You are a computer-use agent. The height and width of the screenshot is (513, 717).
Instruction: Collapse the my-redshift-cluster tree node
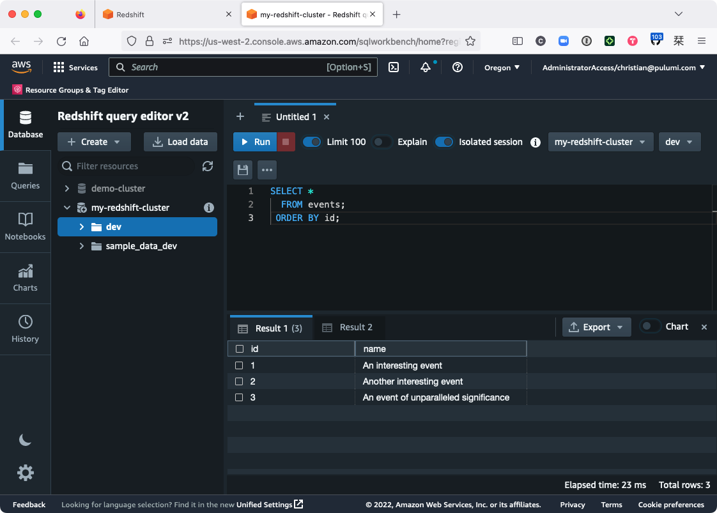click(x=66, y=208)
